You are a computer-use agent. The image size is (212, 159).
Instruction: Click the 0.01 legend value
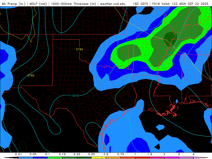[x=18, y=154]
